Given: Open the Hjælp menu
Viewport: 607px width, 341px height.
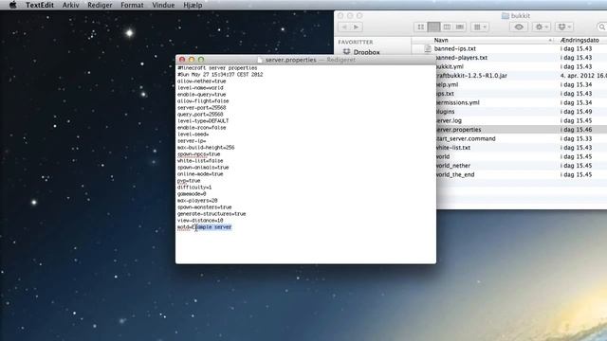Looking at the screenshot, I should click(x=193, y=5).
